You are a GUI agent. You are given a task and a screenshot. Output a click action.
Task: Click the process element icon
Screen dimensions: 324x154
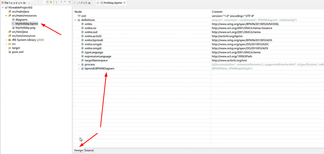tap(82, 65)
